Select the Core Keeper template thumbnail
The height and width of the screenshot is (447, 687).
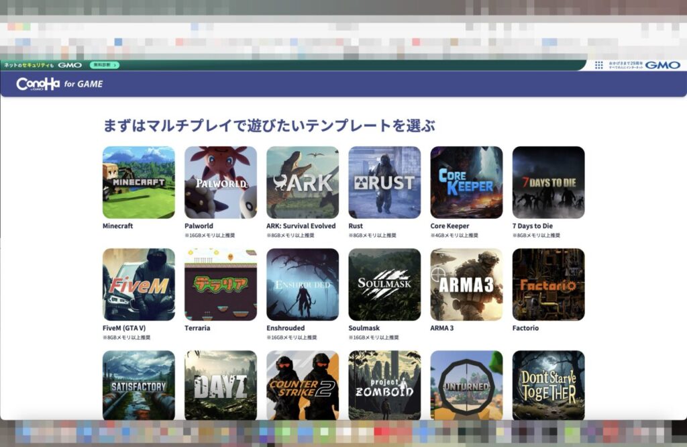click(466, 183)
